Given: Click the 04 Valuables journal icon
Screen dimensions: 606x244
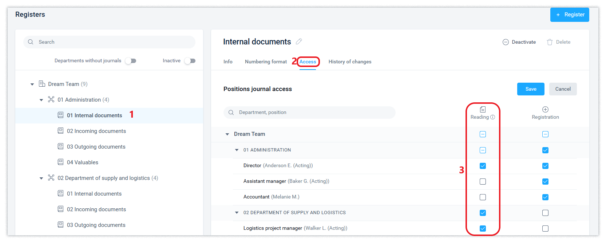Looking at the screenshot, I should click(x=60, y=162).
